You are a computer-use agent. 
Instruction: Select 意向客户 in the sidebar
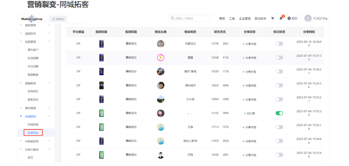point(33,50)
